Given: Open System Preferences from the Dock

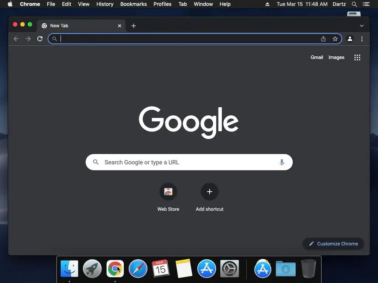Looking at the screenshot, I should 230,269.
